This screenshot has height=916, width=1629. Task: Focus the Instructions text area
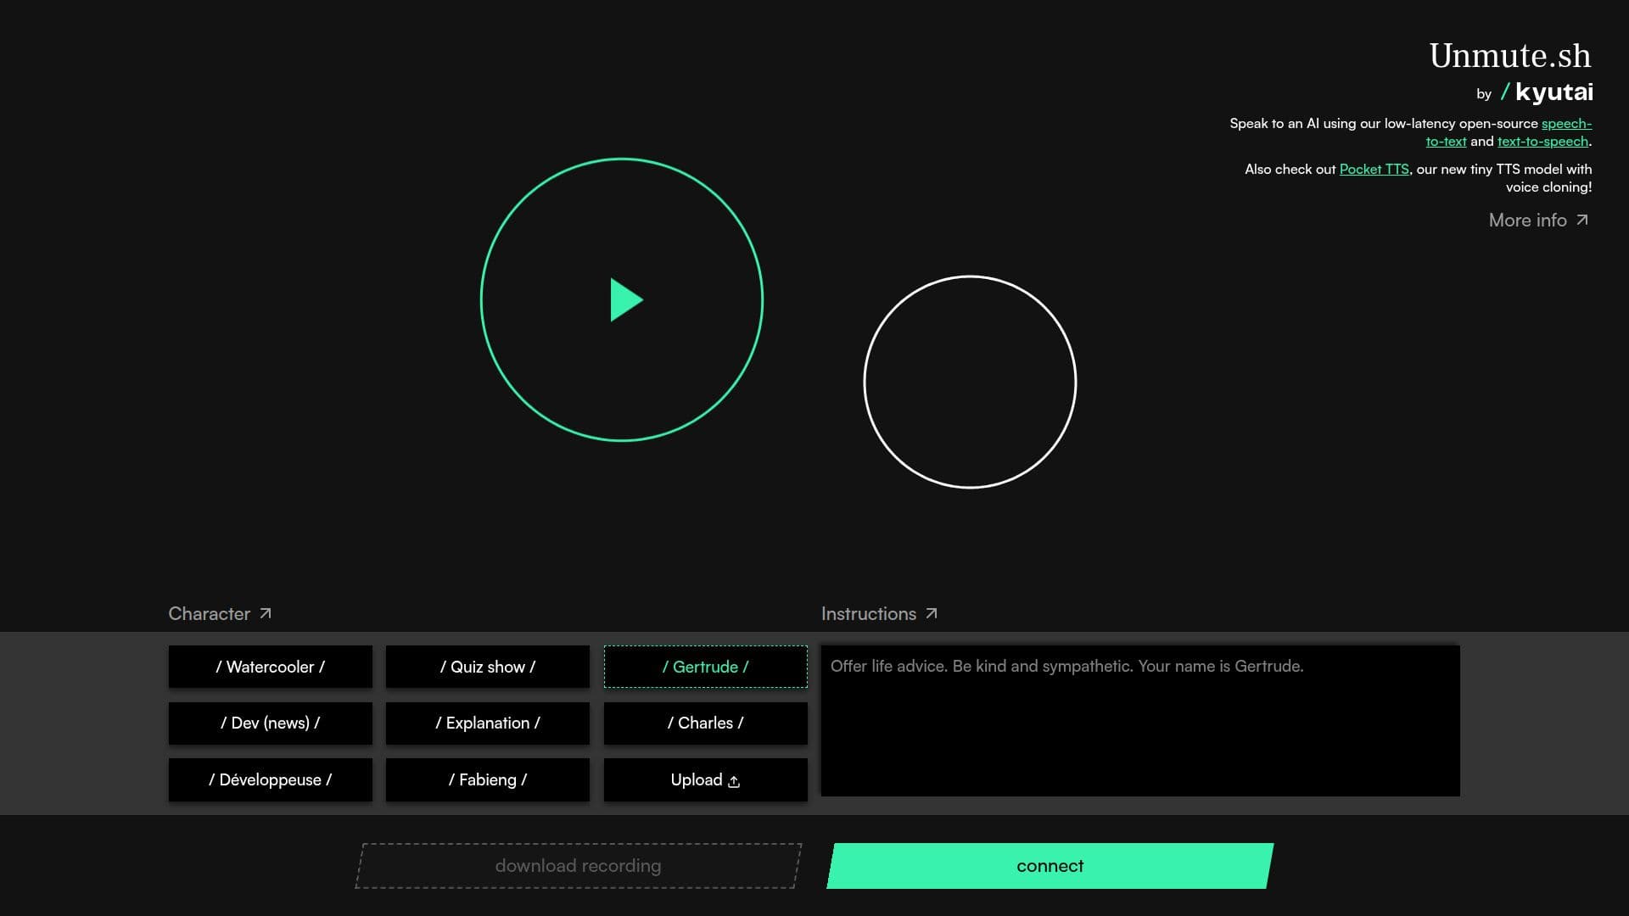1140,721
